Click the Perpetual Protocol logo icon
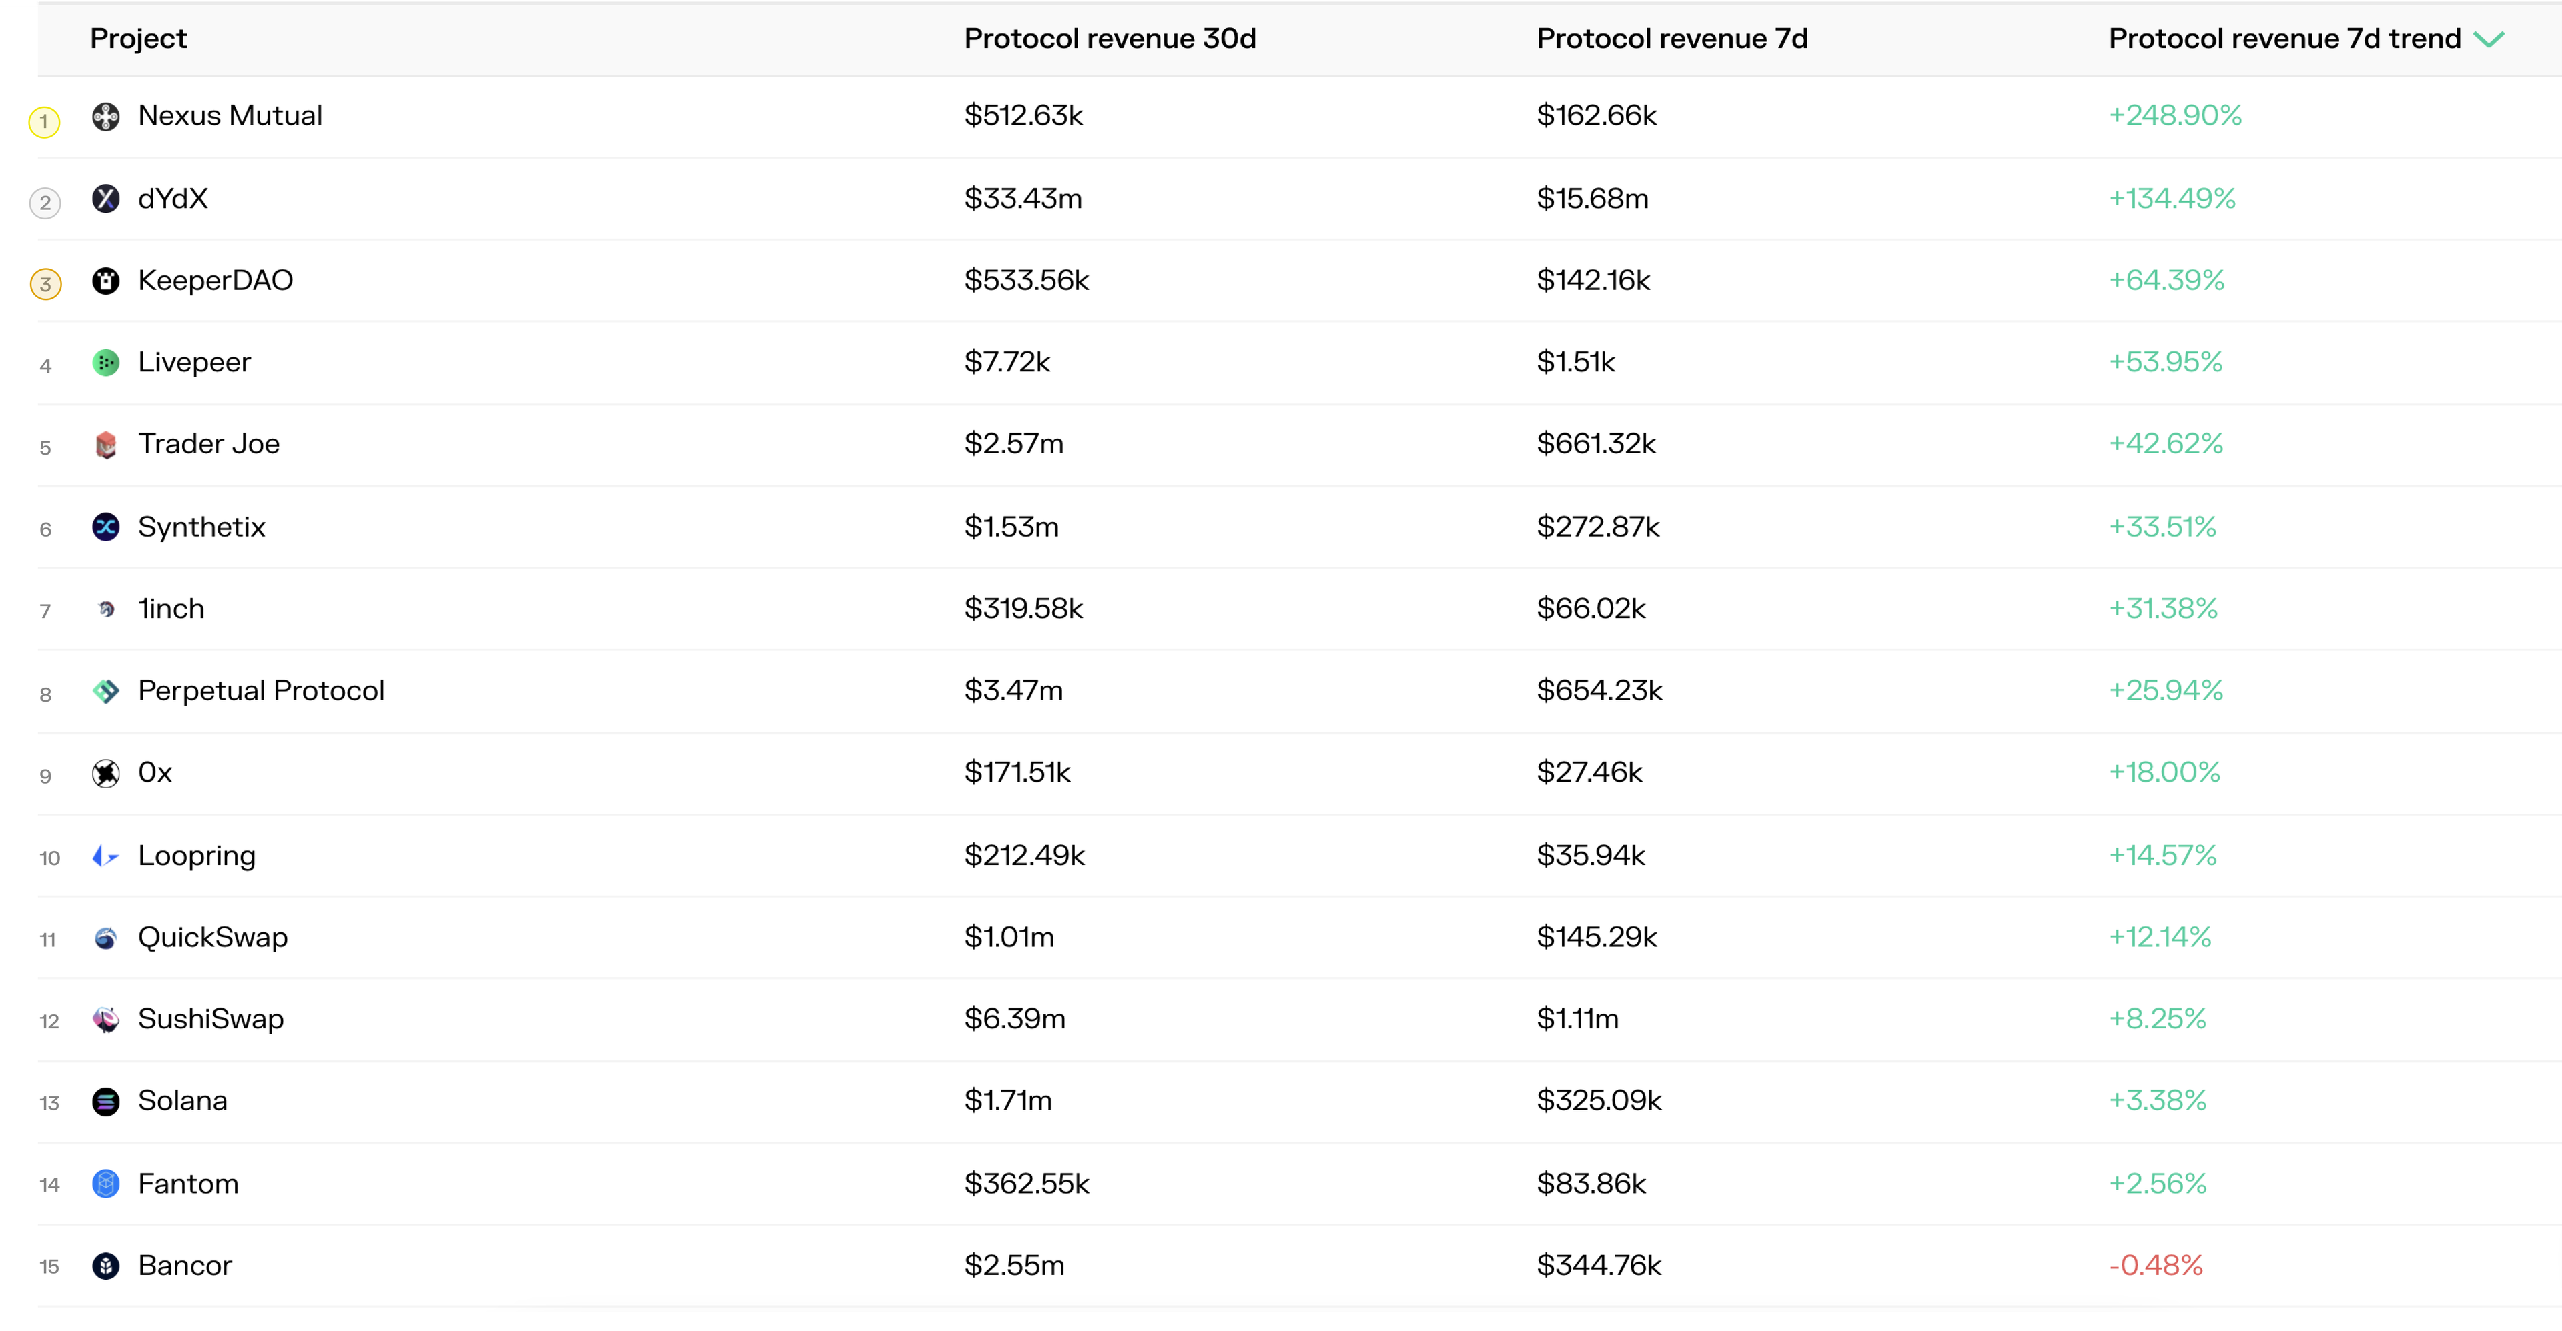Viewport: 2562px width, 1331px height. (x=105, y=691)
